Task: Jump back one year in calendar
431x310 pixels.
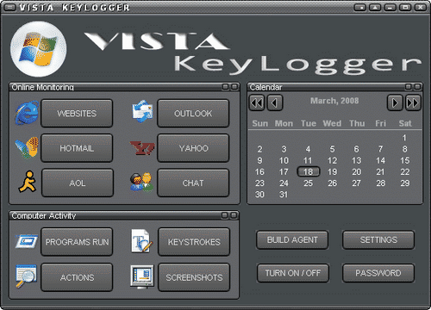Action: (x=257, y=102)
